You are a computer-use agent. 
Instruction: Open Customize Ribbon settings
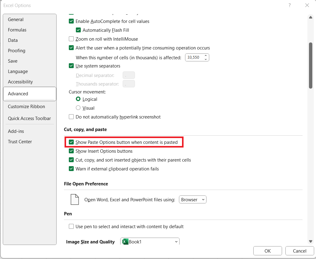pos(30,107)
